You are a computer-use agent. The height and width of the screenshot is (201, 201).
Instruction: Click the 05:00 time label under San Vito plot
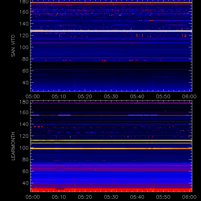33,96
